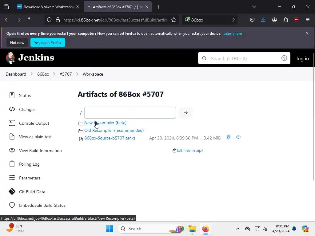The height and width of the screenshot is (236, 315).
Task: Click Yes, open Firefox button
Action: click(x=48, y=42)
